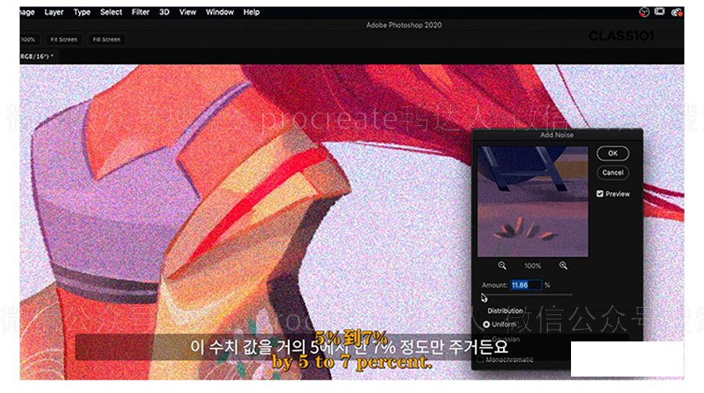This screenshot has height=393, width=704.
Task: Select Gaussian distribution
Action: 487,339
